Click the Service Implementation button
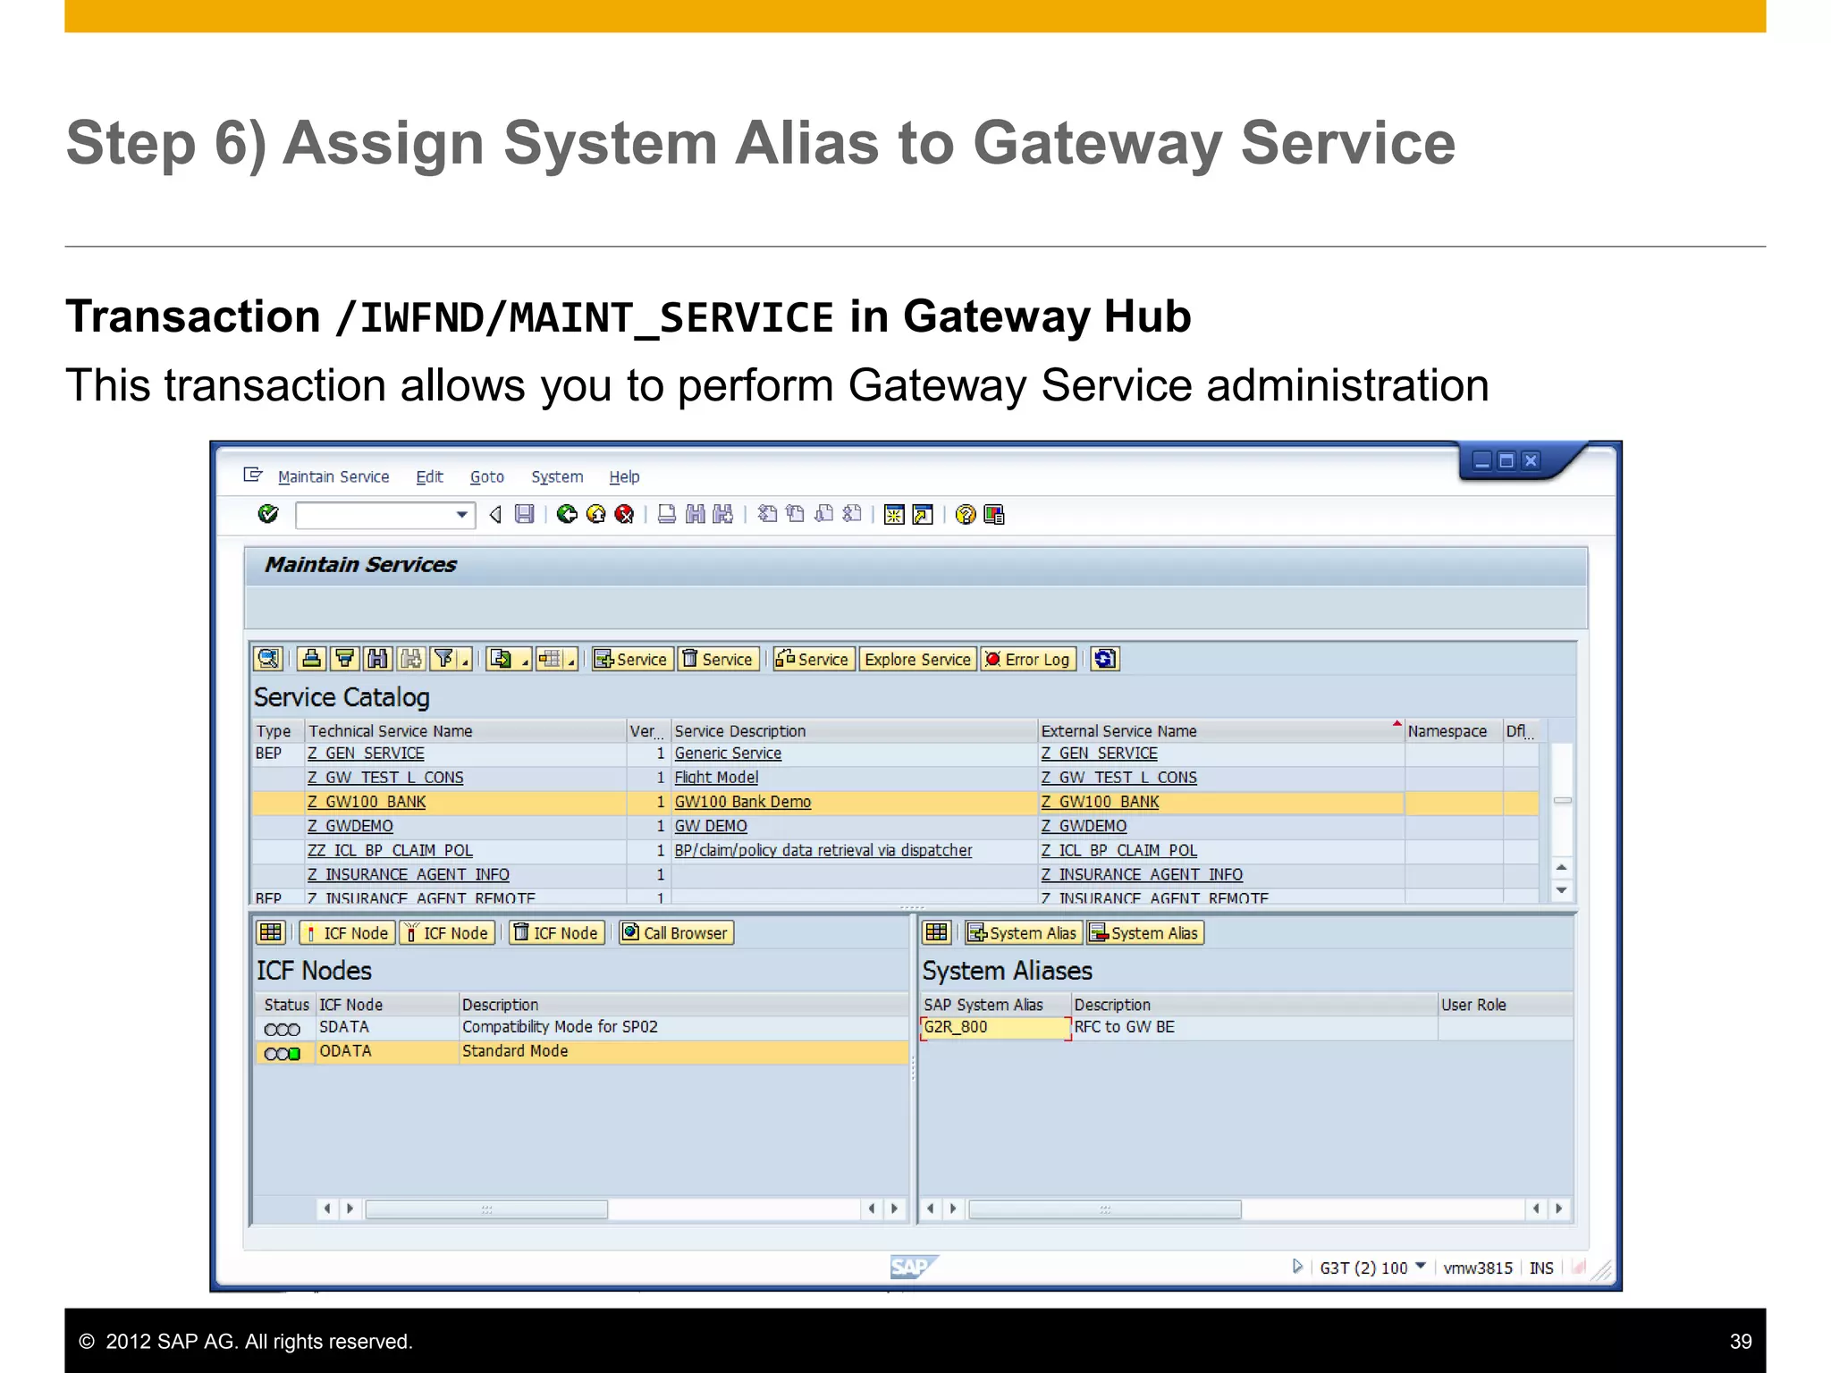1831x1373 pixels. pyautogui.click(x=814, y=659)
